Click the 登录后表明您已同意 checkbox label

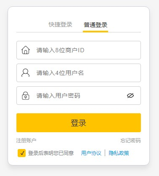coord(51,153)
